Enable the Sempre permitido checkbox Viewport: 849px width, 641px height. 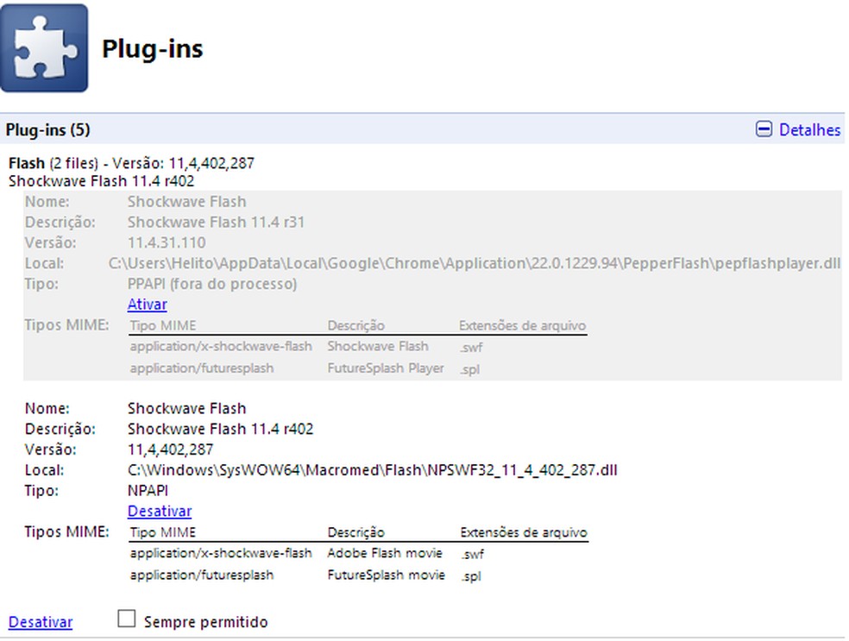click(x=127, y=619)
